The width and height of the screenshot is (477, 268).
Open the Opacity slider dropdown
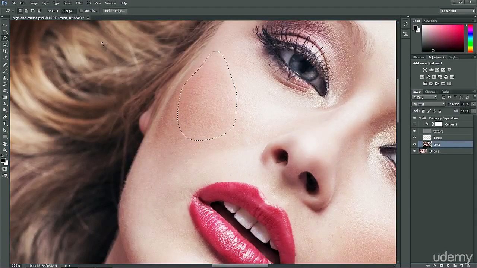coord(473,104)
